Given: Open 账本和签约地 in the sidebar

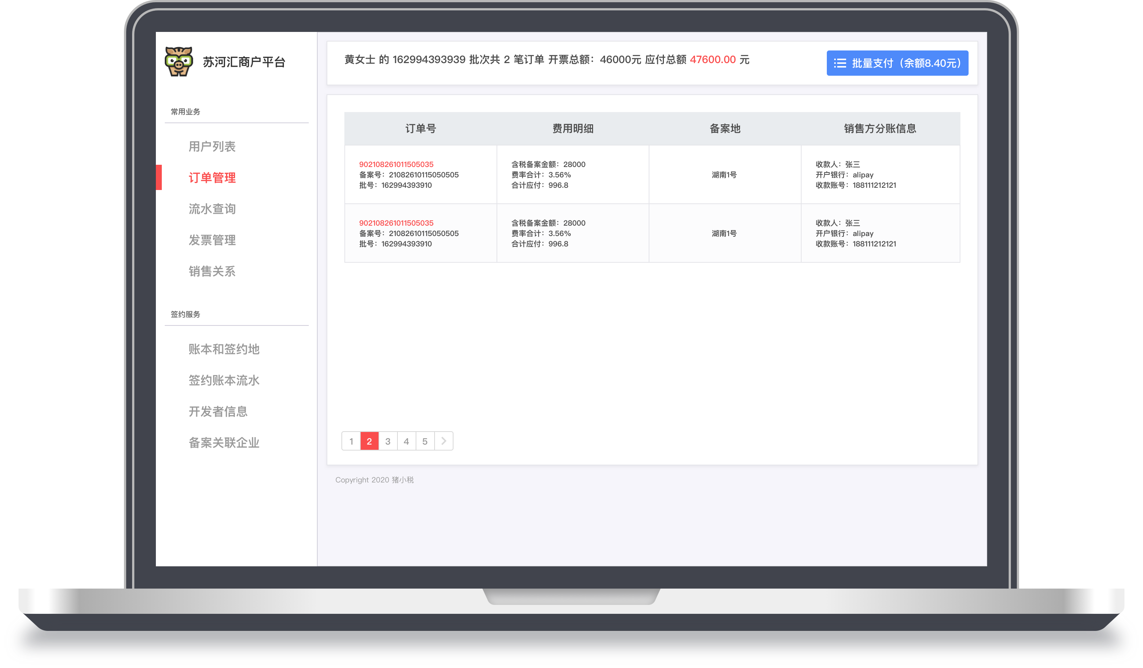Looking at the screenshot, I should (224, 349).
